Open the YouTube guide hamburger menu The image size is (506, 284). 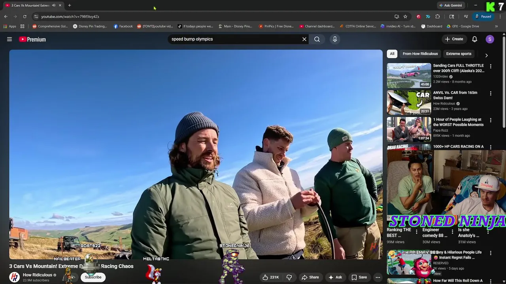(9, 39)
